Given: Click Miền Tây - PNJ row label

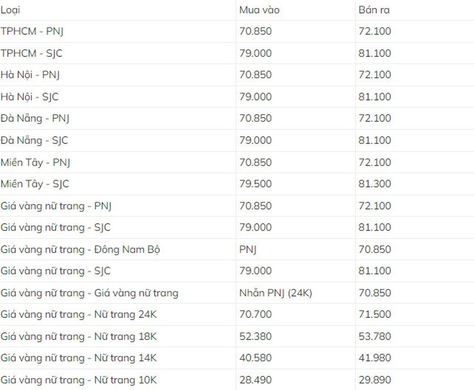Looking at the screenshot, I should pos(35,162).
